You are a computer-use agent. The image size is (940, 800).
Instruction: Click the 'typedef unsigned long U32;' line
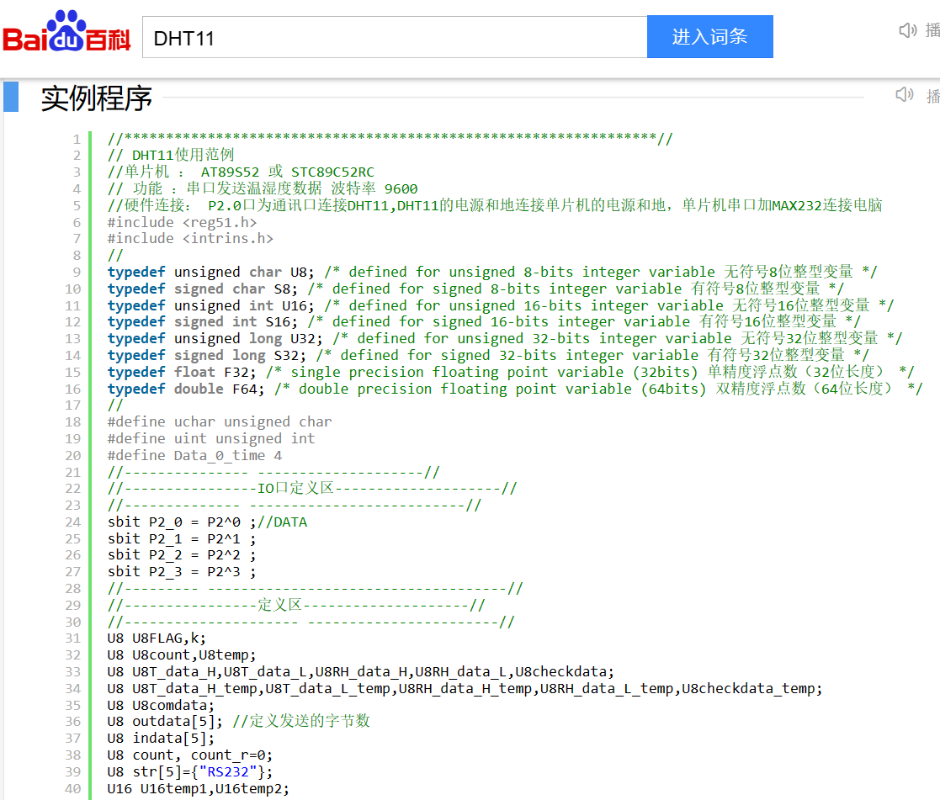tap(506, 338)
